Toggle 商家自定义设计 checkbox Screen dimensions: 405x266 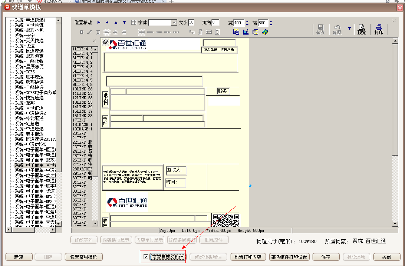click(x=146, y=256)
